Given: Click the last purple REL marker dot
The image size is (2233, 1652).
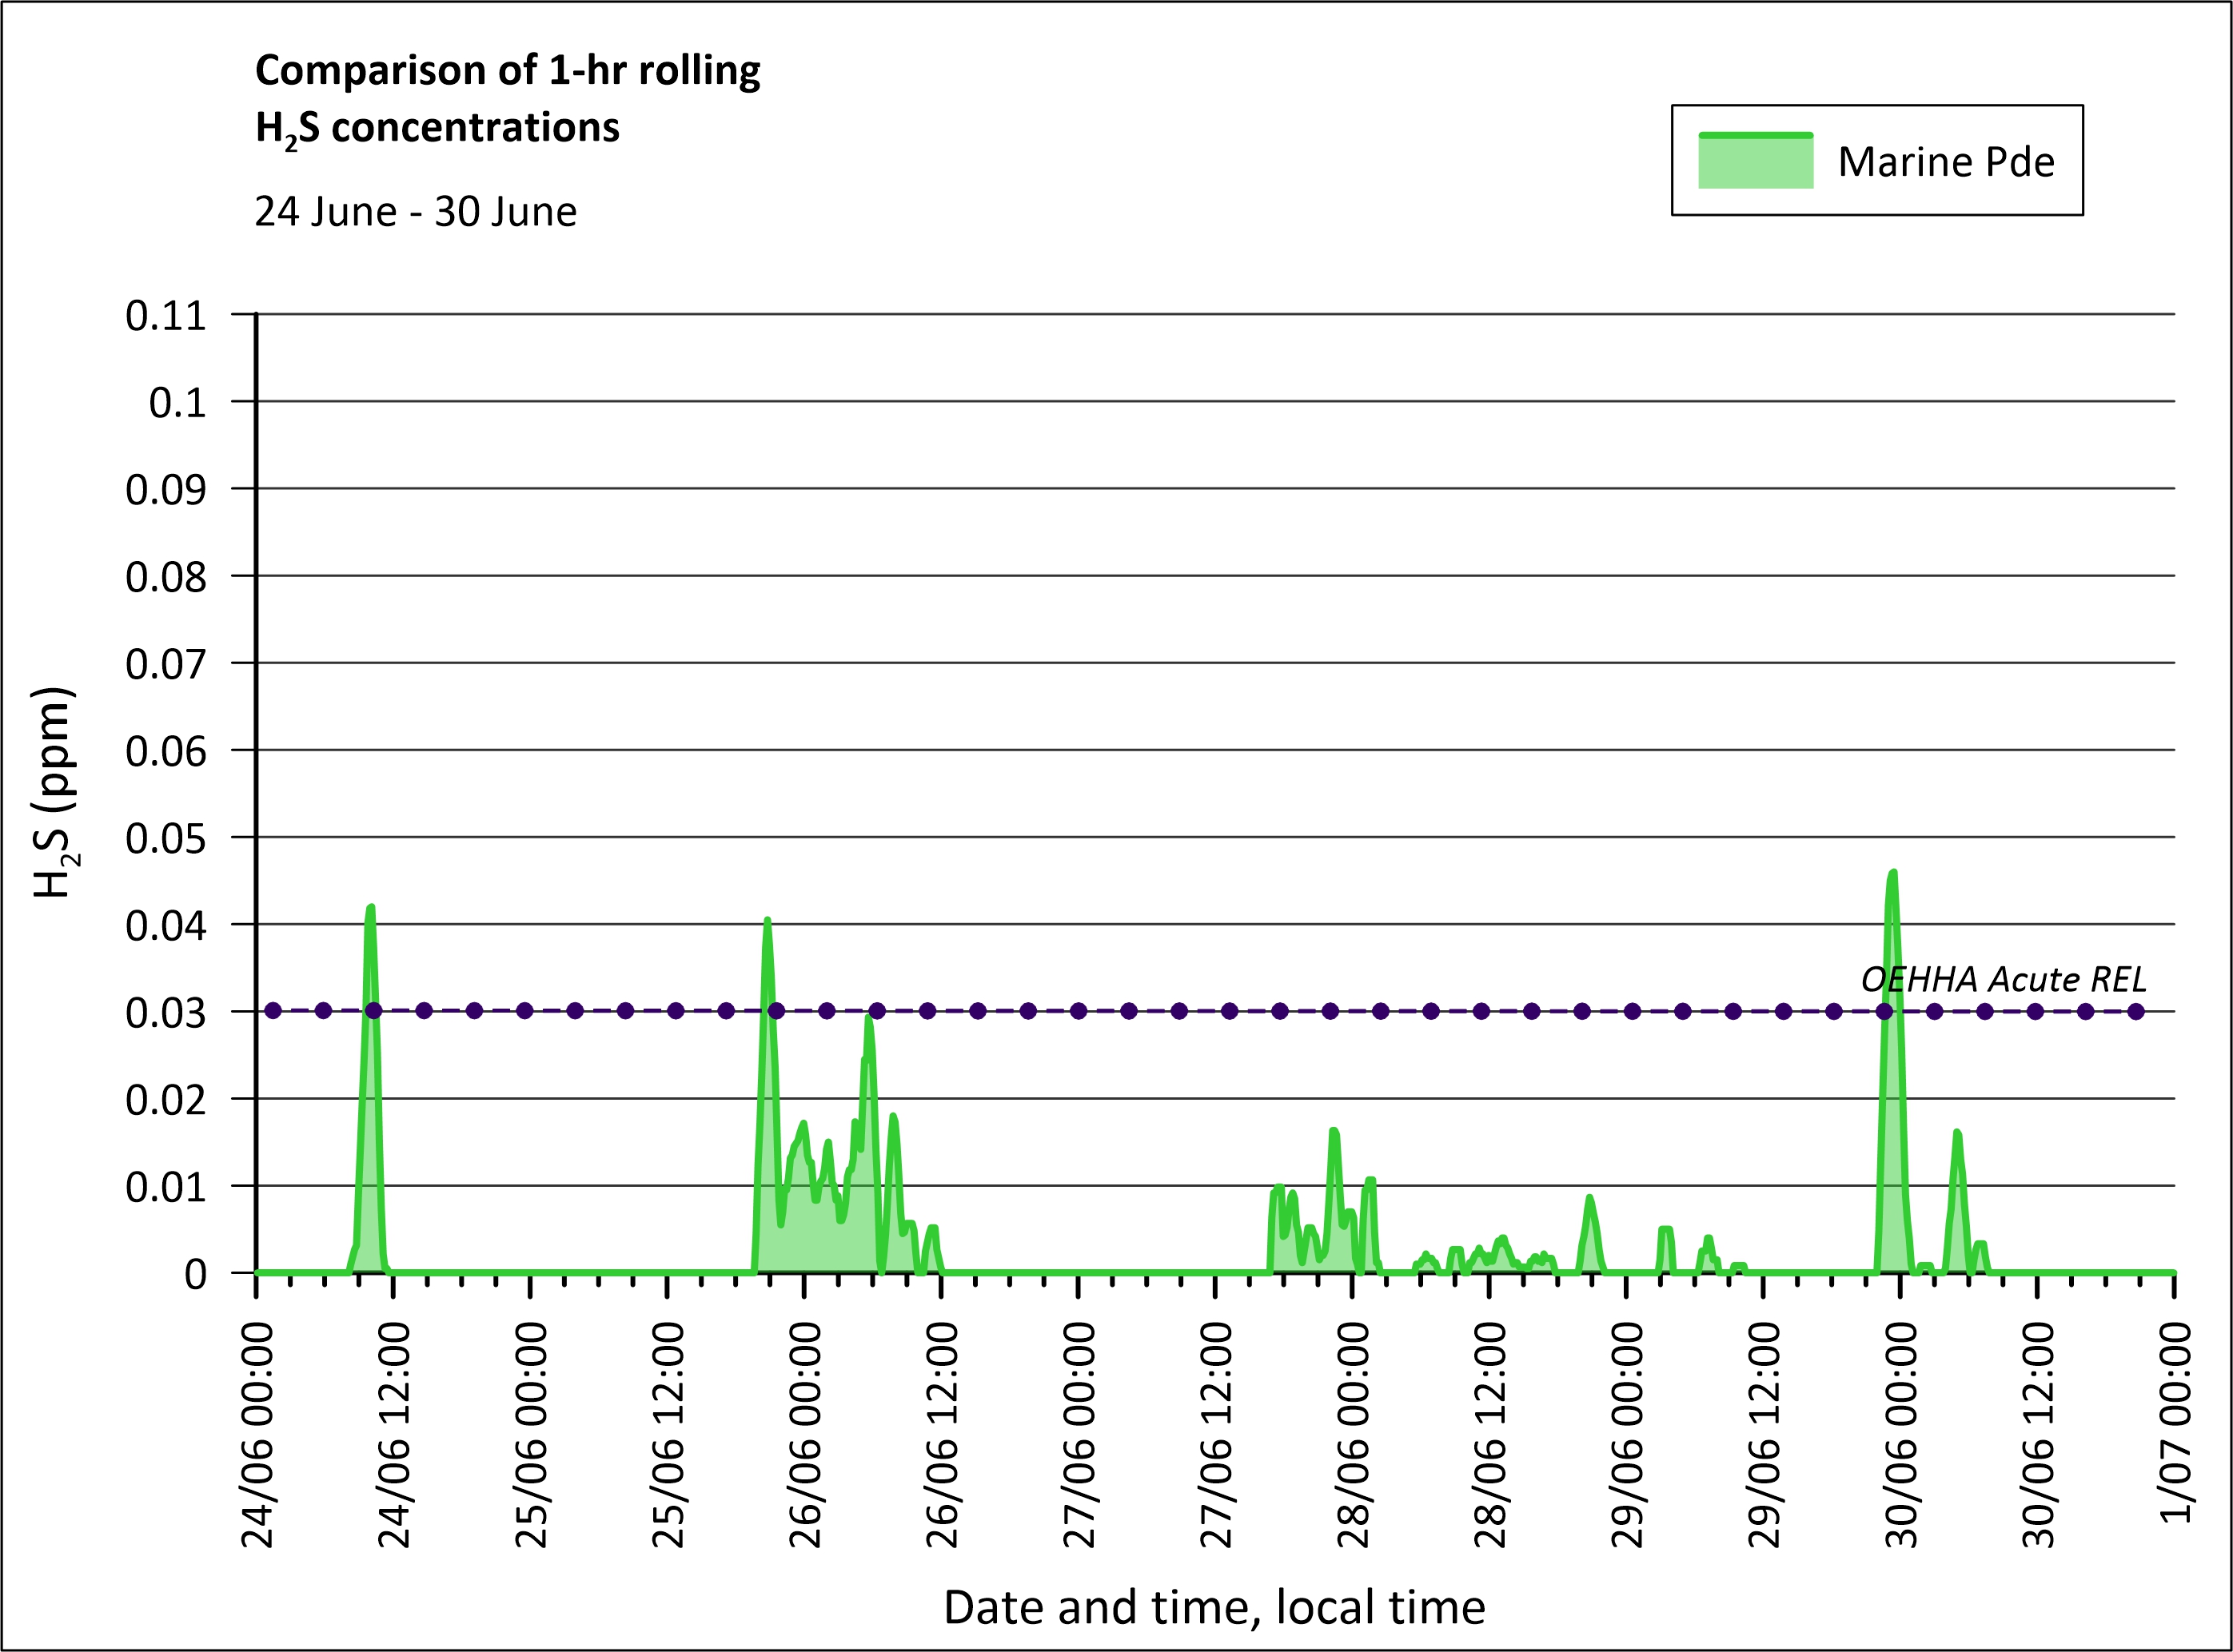Looking at the screenshot, I should click(2136, 1011).
